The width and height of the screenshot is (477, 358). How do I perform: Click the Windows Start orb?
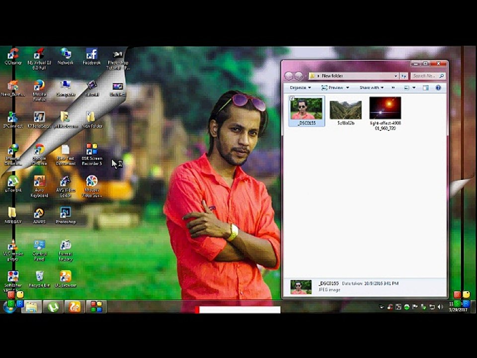[x=10, y=306]
